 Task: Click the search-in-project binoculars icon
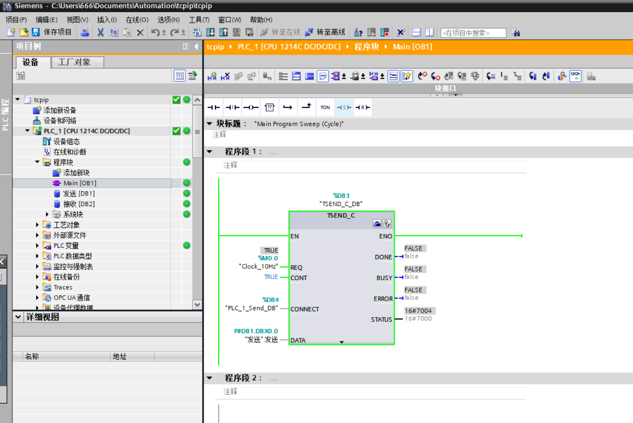tap(516, 33)
